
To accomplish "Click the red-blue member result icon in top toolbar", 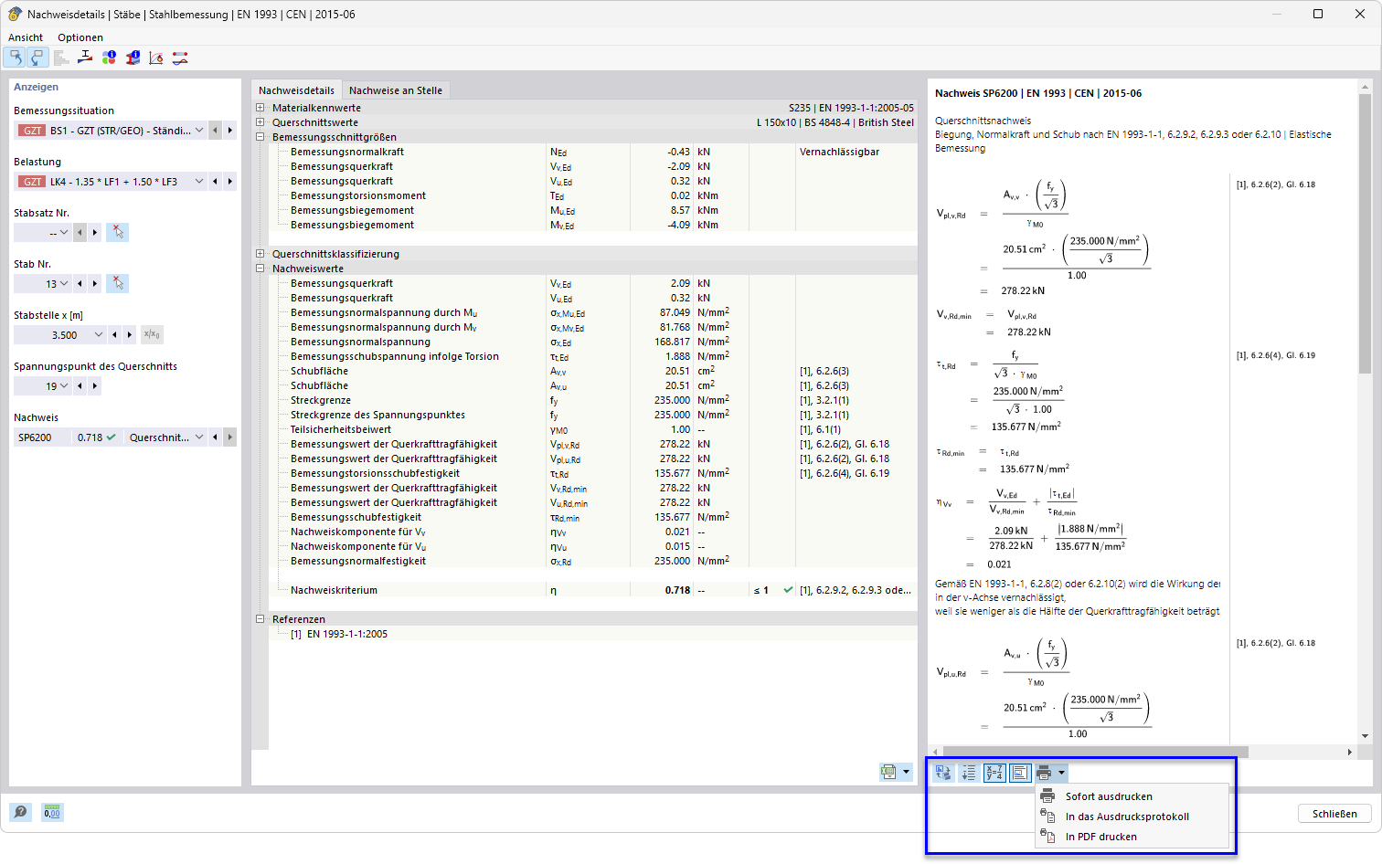I will tap(180, 58).
